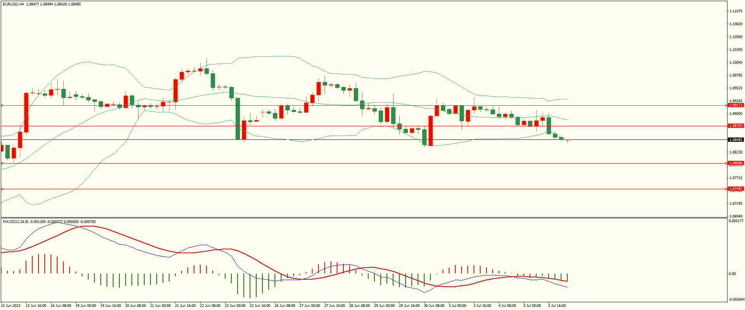
Task: Click the 1.09265 price axis label
Action: point(736,101)
